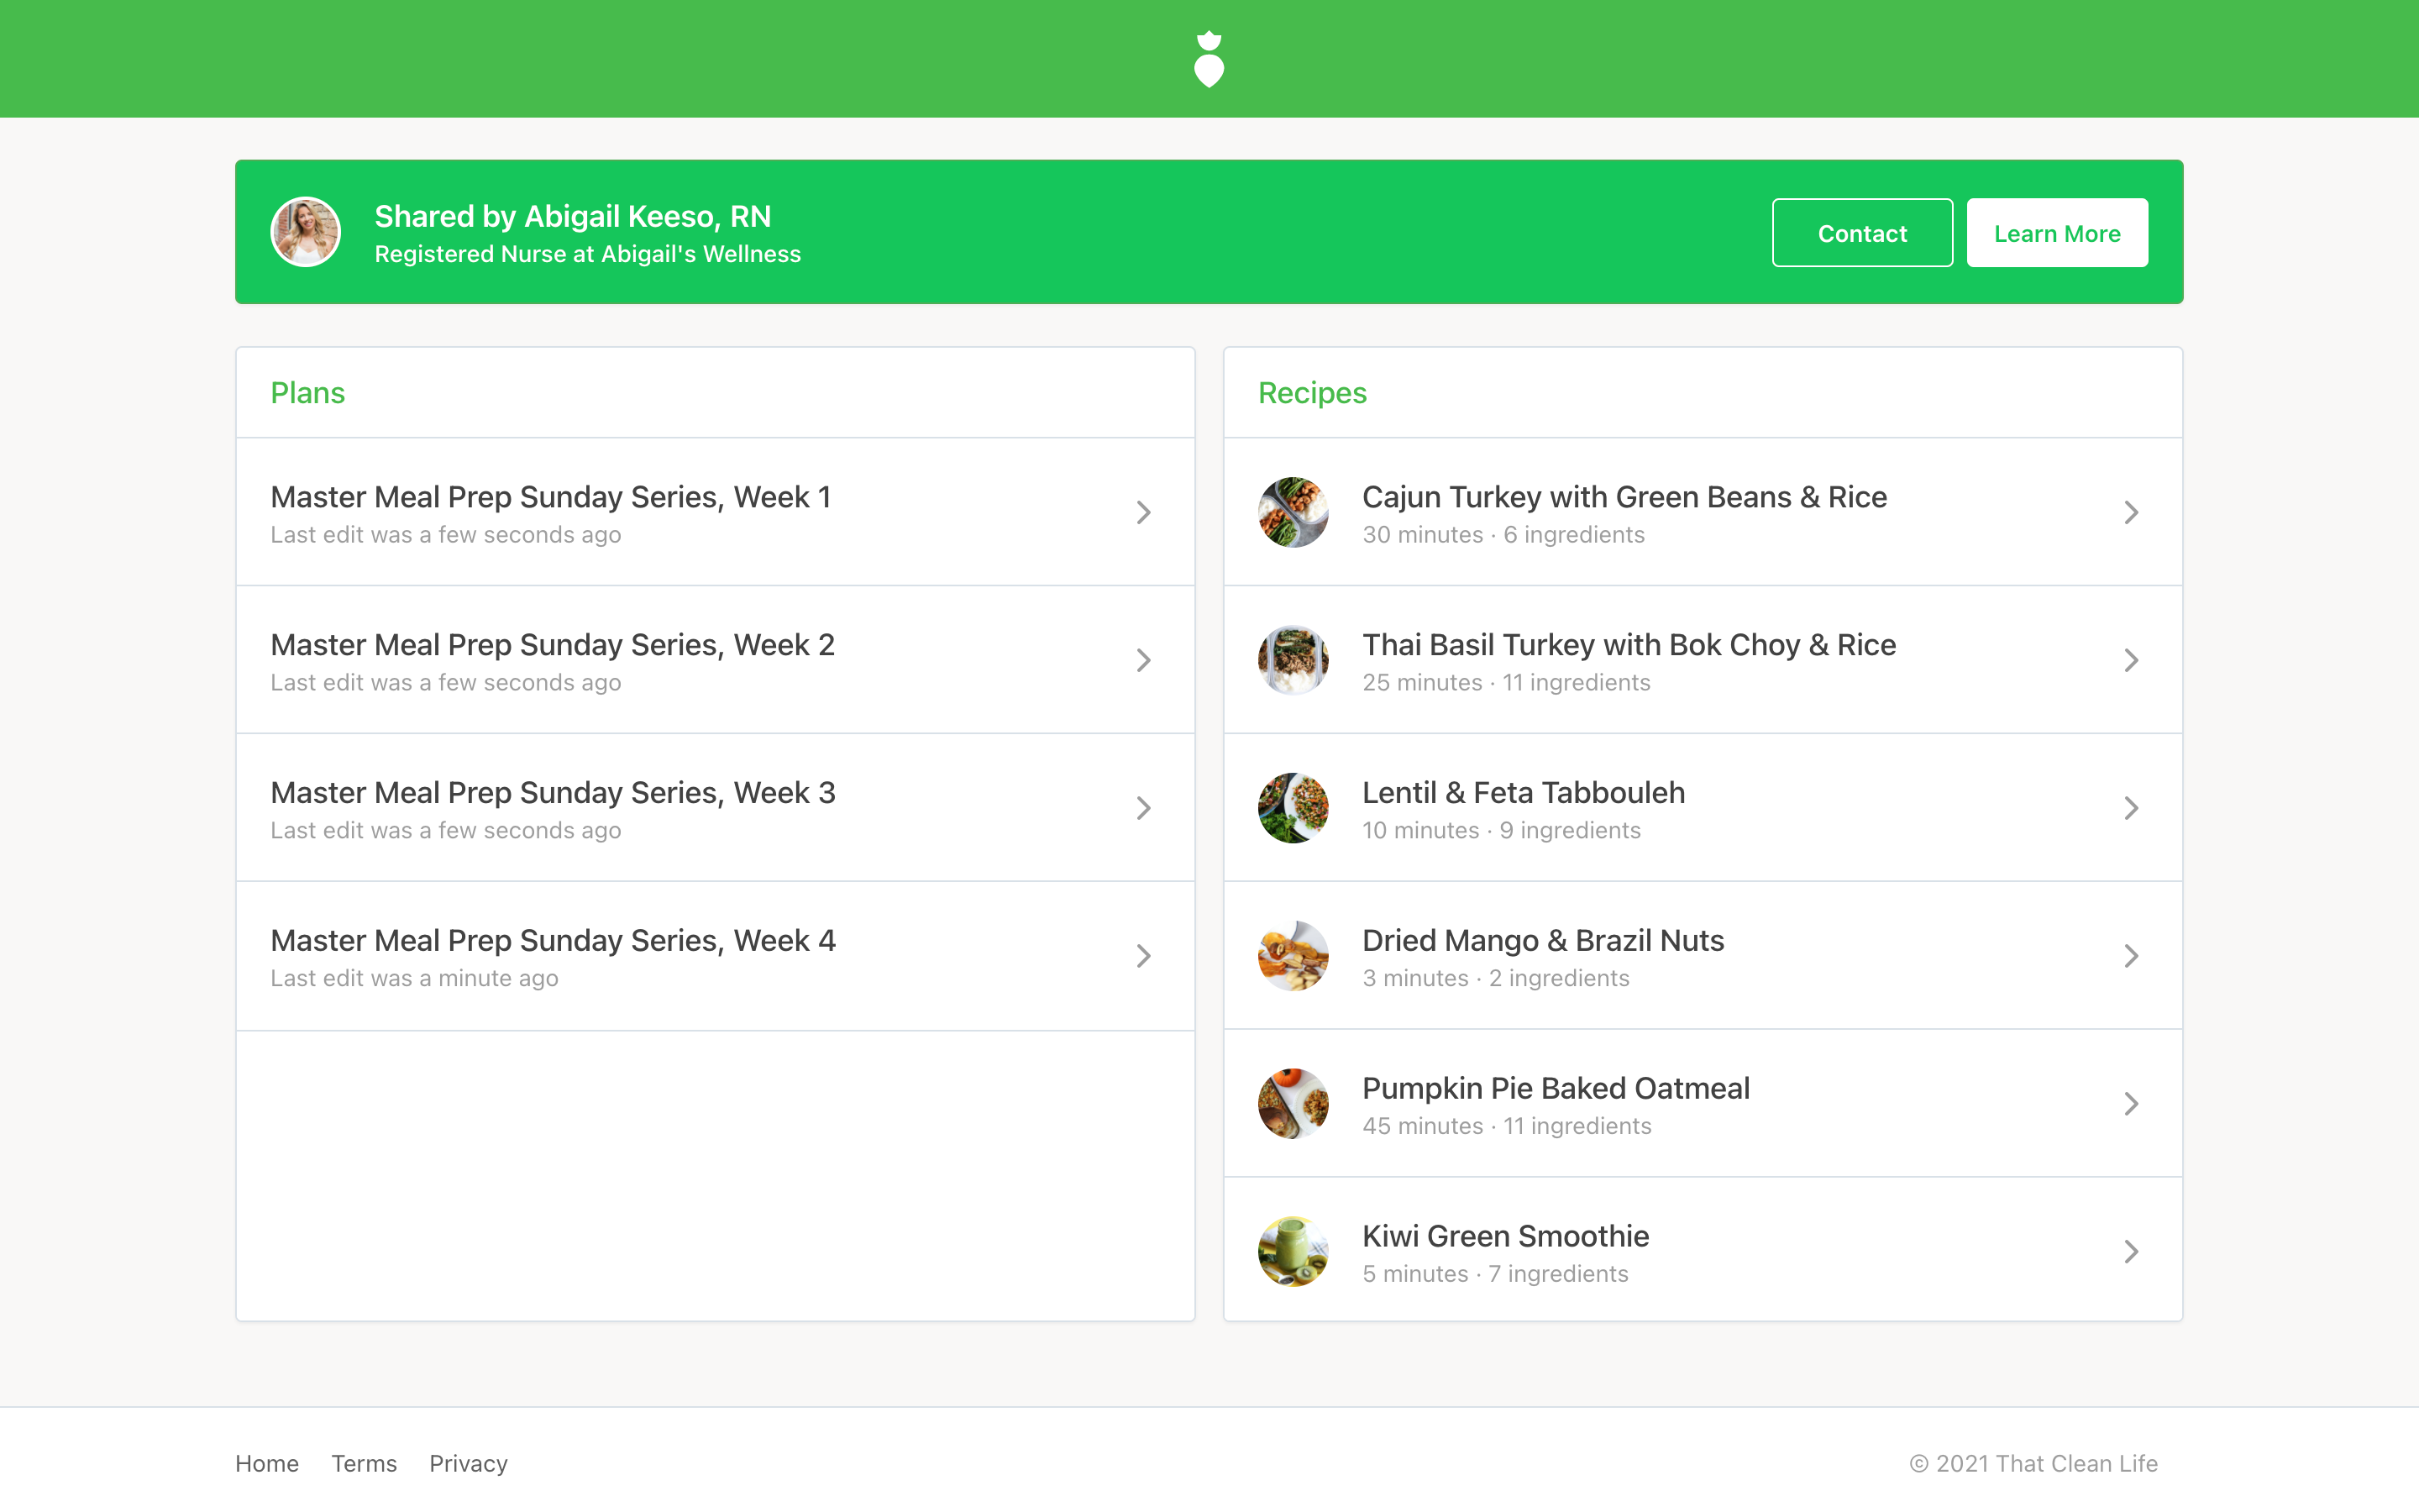Click the Learn More button

[x=2056, y=233]
